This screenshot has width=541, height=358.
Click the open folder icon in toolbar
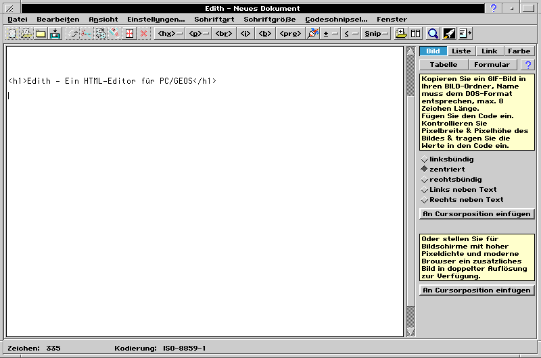click(41, 33)
